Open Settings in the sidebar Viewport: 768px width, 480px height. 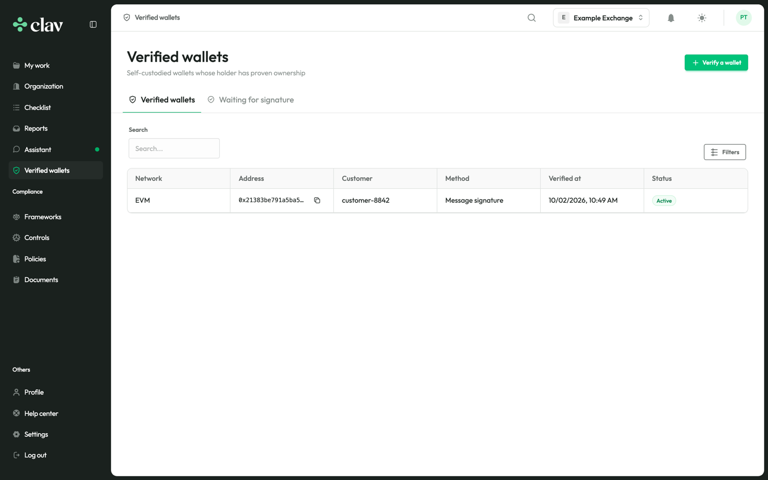(x=55, y=435)
